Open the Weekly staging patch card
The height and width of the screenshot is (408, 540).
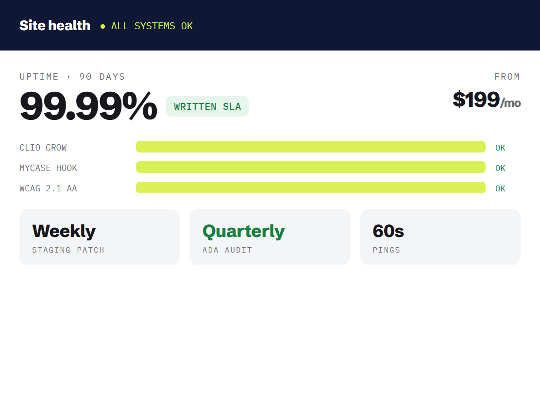click(x=100, y=237)
